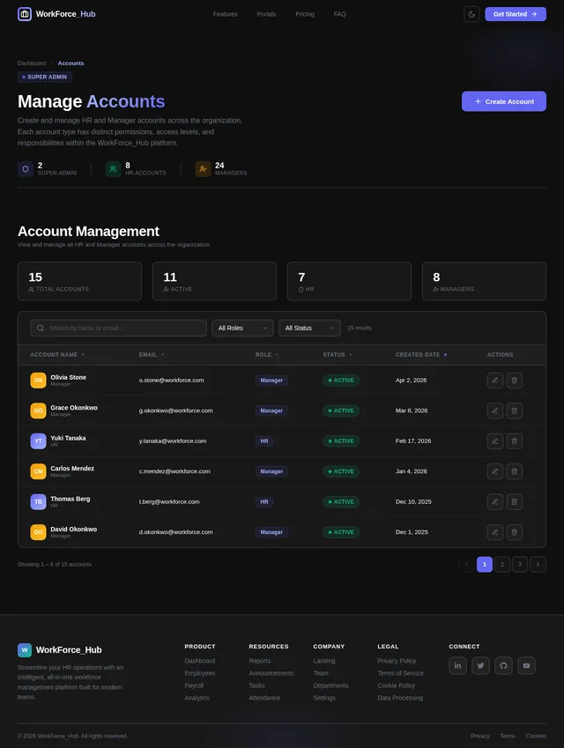
Task: Delete Grace Okonkwo's account
Action: [x=515, y=411]
